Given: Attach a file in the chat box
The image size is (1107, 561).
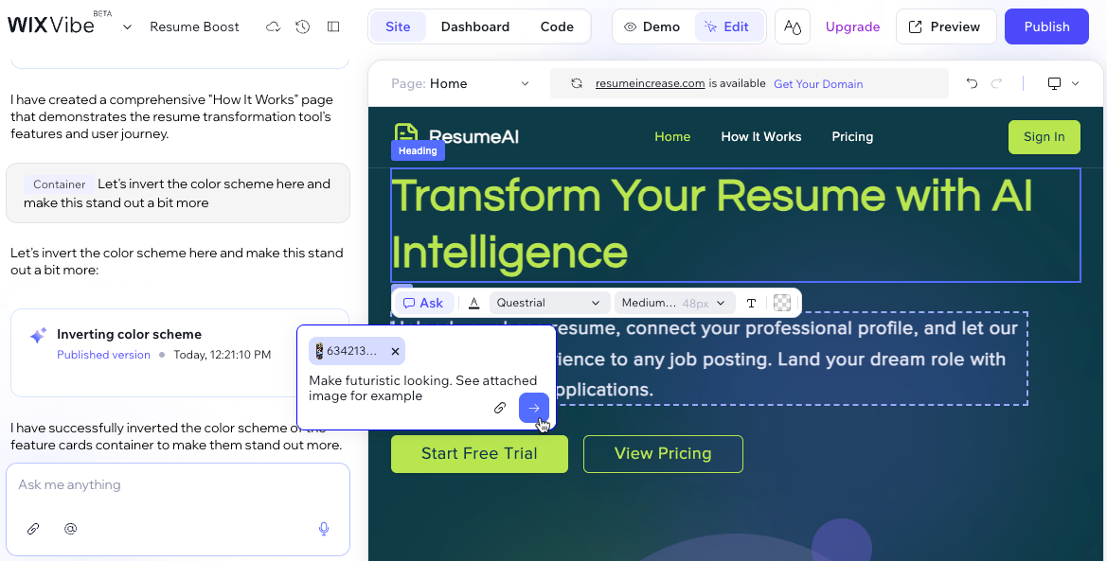Looking at the screenshot, I should 32,529.
